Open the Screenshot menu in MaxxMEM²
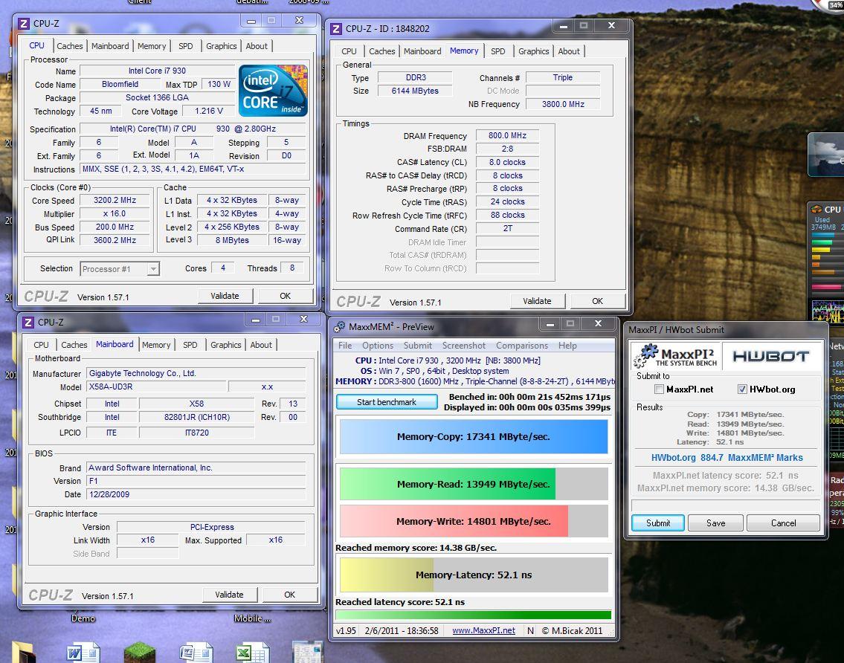The height and width of the screenshot is (663, 844). (x=464, y=346)
